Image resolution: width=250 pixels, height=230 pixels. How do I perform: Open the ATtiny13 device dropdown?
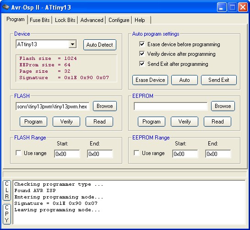72,44
